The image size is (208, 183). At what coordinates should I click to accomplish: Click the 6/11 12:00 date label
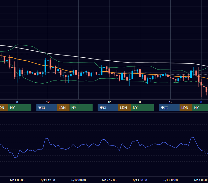48,180
